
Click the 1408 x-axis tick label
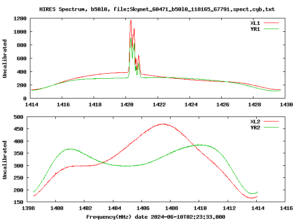tap(171, 208)
